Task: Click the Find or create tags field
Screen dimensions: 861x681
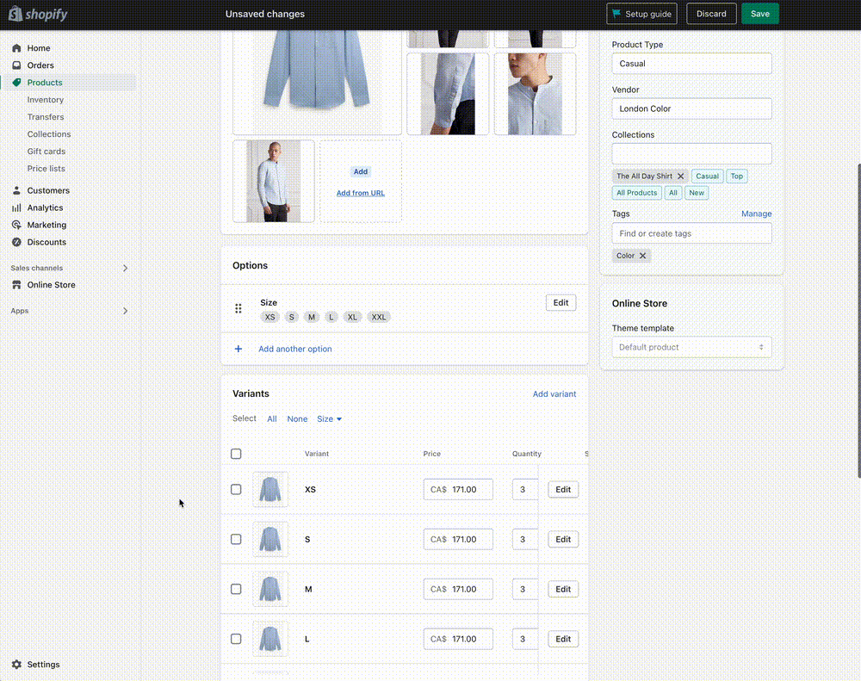Action: [x=691, y=233]
